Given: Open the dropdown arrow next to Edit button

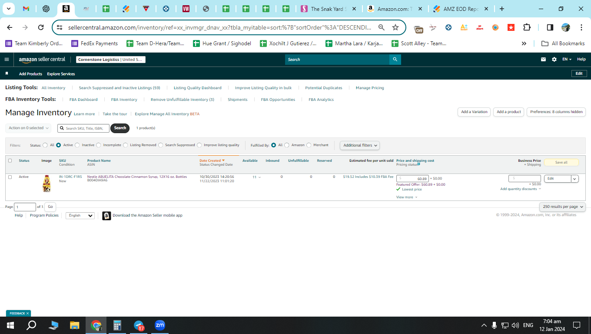Looking at the screenshot, I should coord(574,179).
